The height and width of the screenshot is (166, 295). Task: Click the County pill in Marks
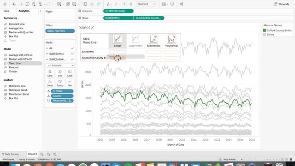tap(62, 96)
